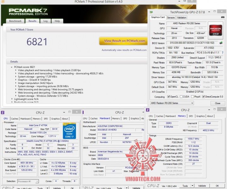Screen dimensions: 227x189
Task: Click the Multiplier x 36.0 value
Action: (x=26, y=167)
